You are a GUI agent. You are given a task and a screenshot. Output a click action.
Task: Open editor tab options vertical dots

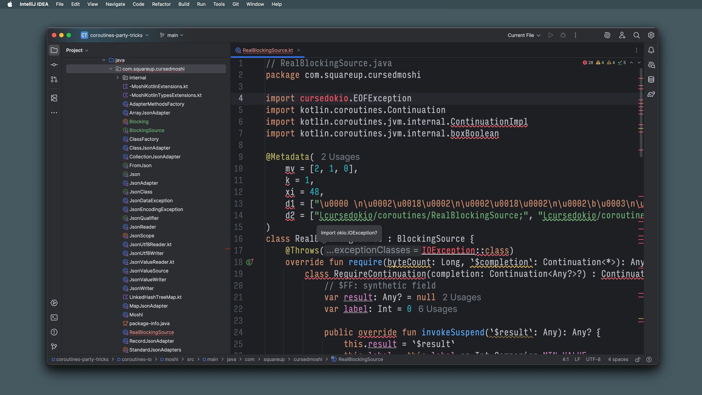tap(637, 50)
